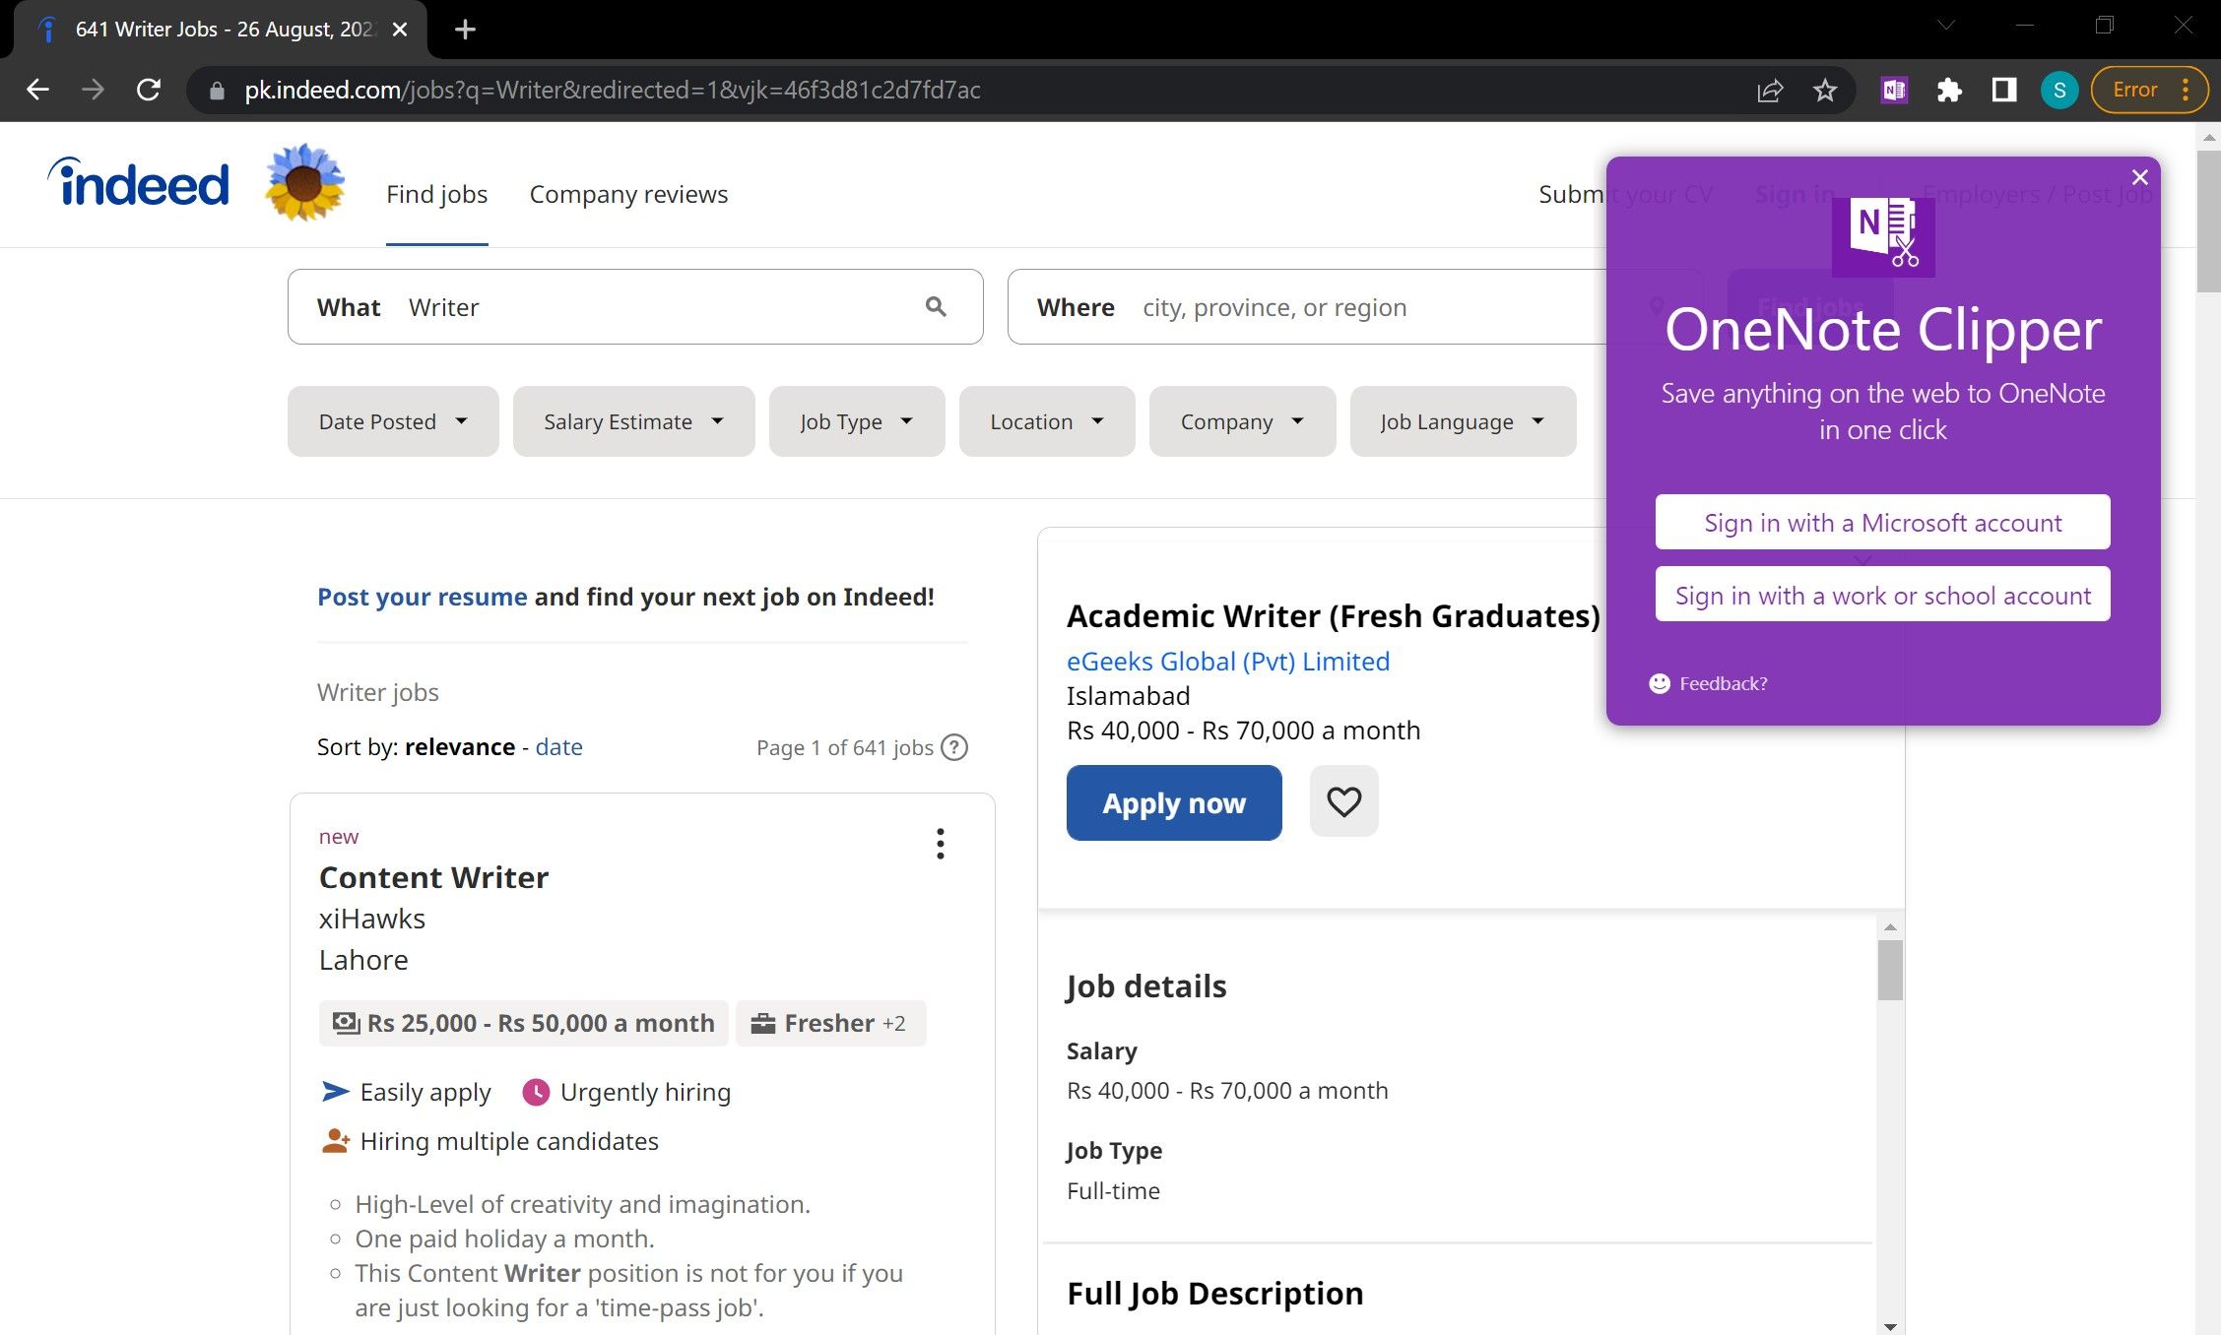Viewport: 2221px width, 1335px height.
Task: Click the Post your resume link
Action: tap(421, 597)
